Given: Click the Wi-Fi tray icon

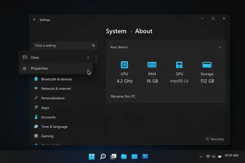Looking at the screenshot, I should (x=208, y=156).
